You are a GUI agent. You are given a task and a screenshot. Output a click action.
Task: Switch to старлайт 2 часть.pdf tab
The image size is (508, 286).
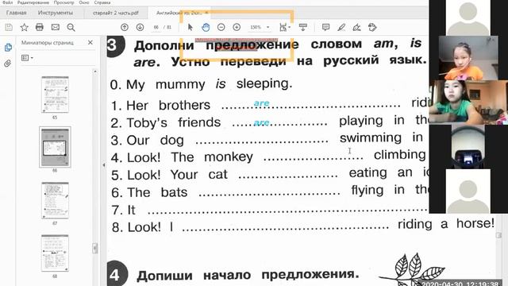(x=116, y=13)
